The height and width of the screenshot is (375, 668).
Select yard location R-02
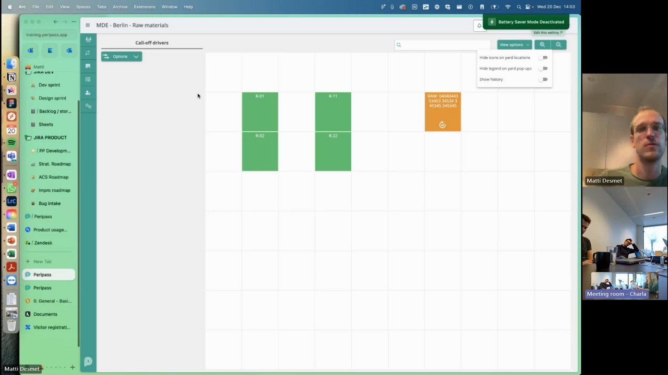[260, 151]
